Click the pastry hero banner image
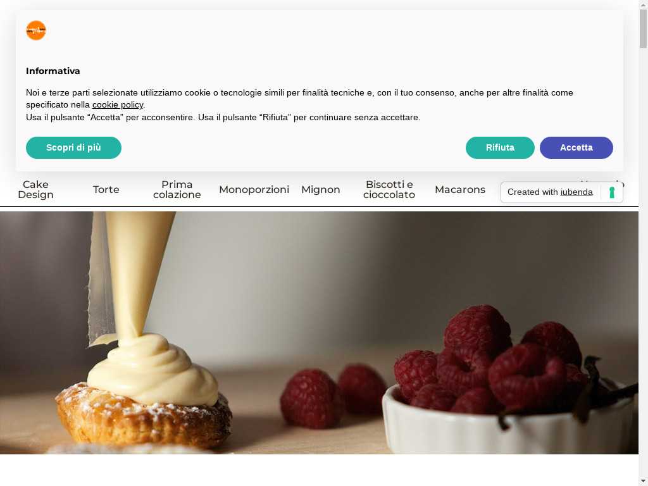 319,333
